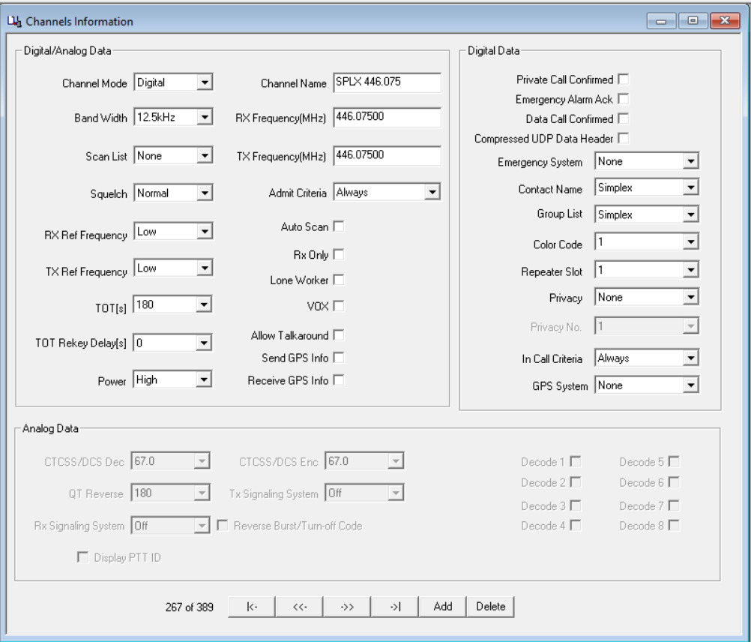
Task: Enable Private Call Confirmed checkbox
Action: [x=622, y=79]
